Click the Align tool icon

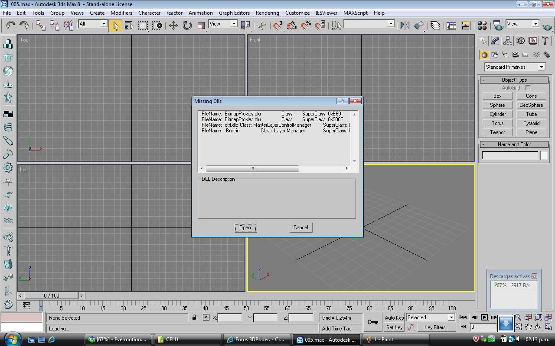click(419, 26)
